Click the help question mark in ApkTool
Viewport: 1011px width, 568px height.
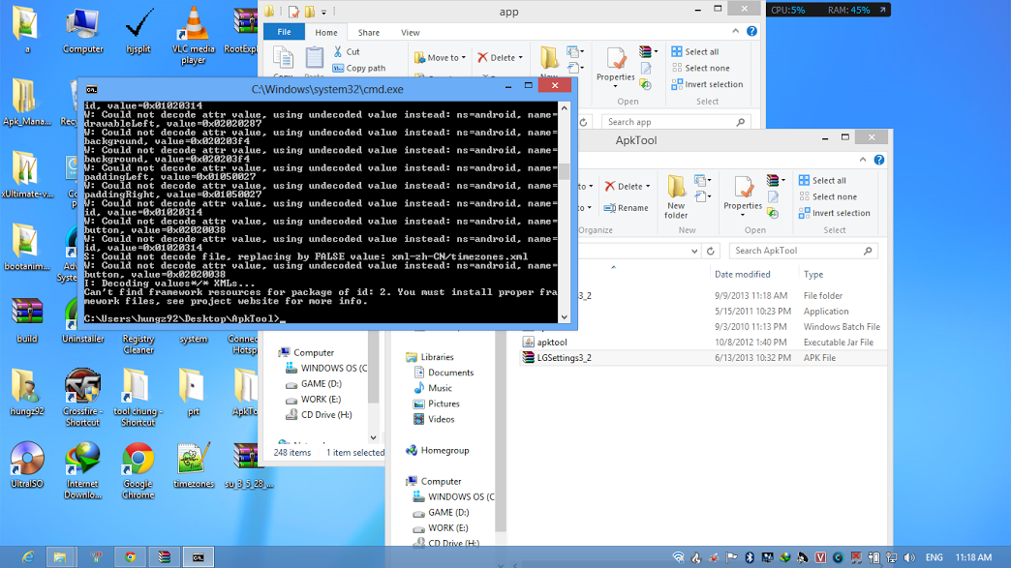pyautogui.click(x=879, y=160)
